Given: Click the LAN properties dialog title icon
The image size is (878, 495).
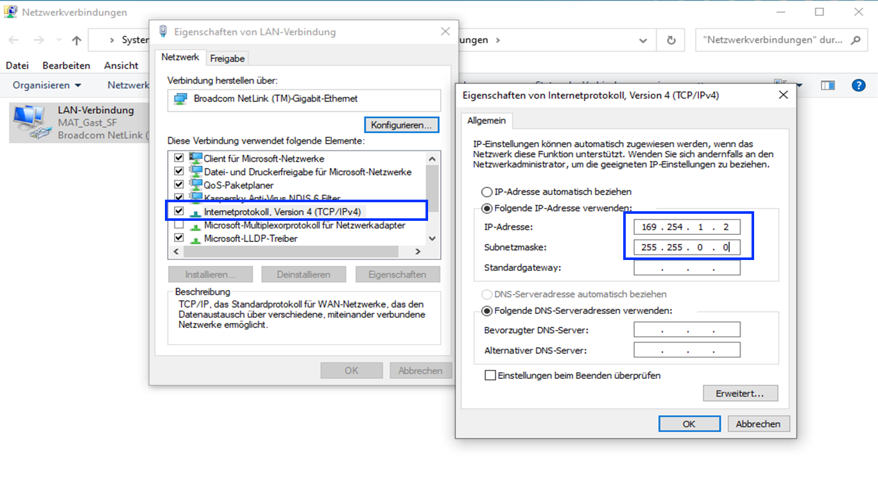Looking at the screenshot, I should (x=162, y=31).
